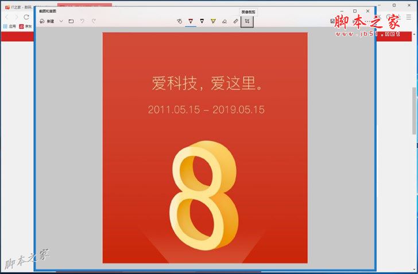Start a new snip with 新建
Image resolution: width=418 pixels, height=274 pixels.
(47, 21)
